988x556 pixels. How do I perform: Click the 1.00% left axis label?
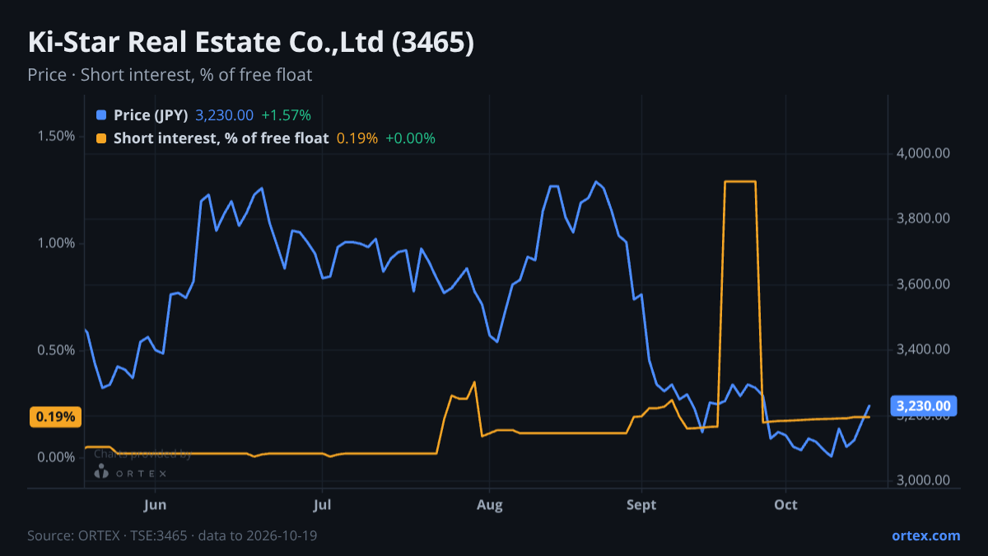pos(56,243)
